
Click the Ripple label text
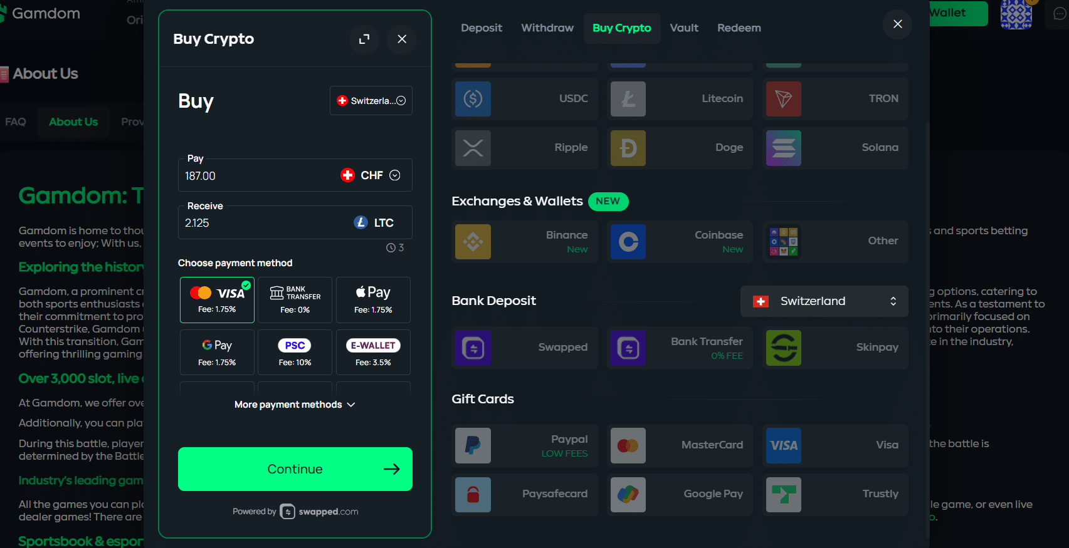571,148
